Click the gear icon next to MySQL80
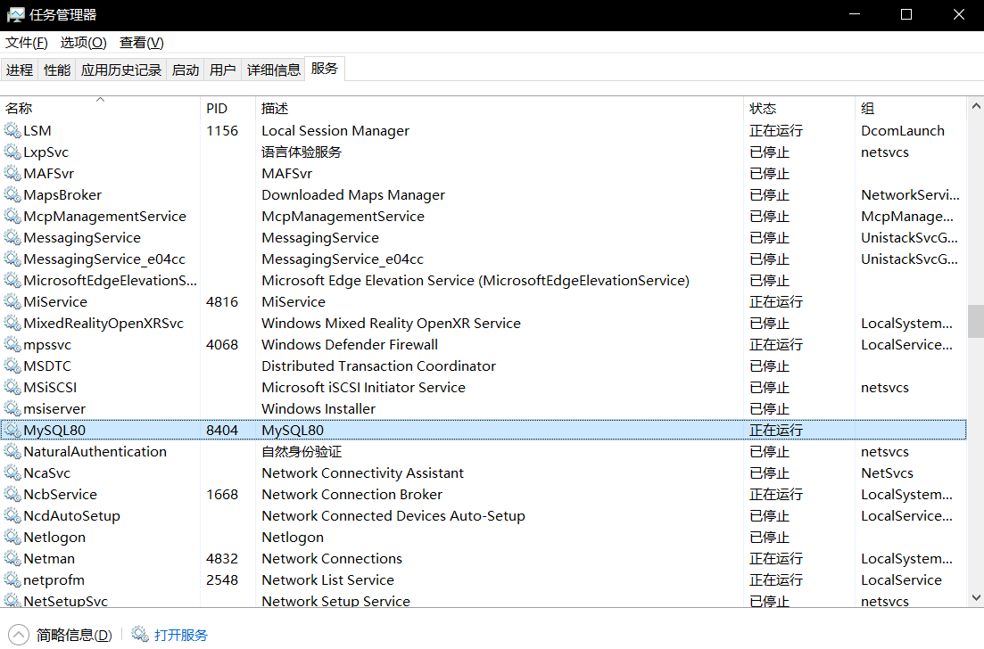The image size is (984, 649). click(x=12, y=431)
